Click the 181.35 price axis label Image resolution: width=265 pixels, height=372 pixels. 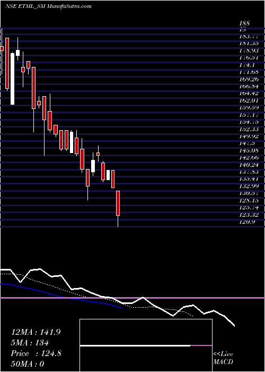click(x=249, y=44)
